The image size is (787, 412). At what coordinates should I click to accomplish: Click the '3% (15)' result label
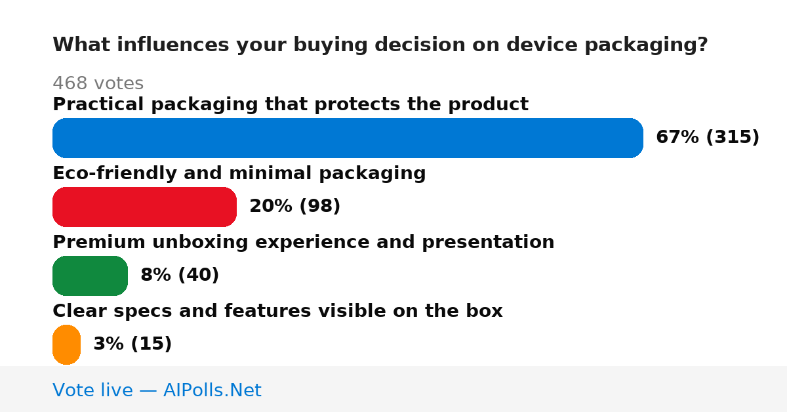point(132,344)
